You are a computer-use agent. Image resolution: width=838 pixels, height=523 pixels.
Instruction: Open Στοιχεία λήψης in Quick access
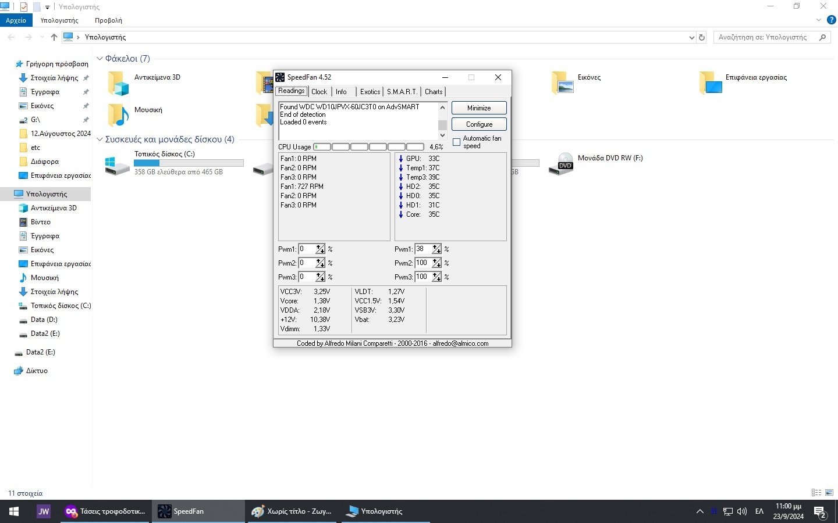[x=54, y=78]
